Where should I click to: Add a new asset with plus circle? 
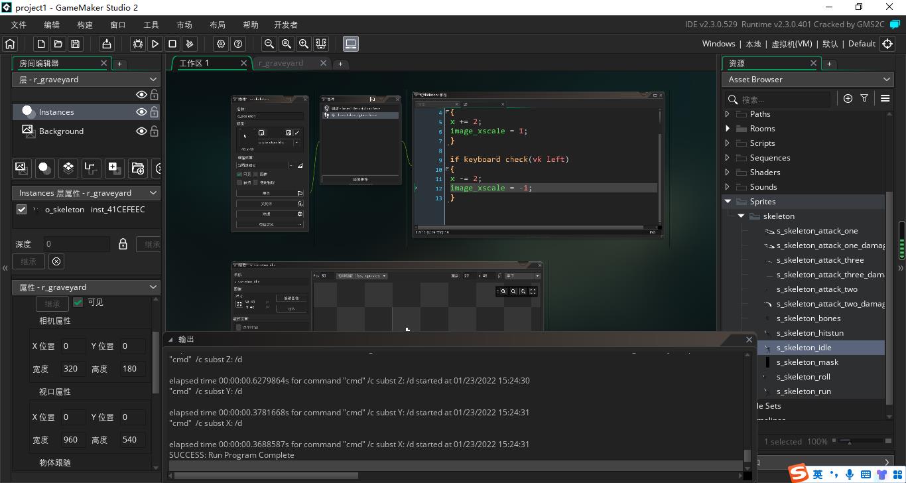coord(848,98)
